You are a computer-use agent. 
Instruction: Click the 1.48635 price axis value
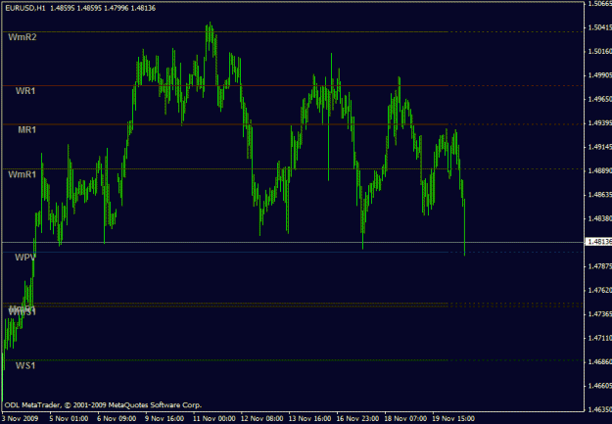point(600,195)
